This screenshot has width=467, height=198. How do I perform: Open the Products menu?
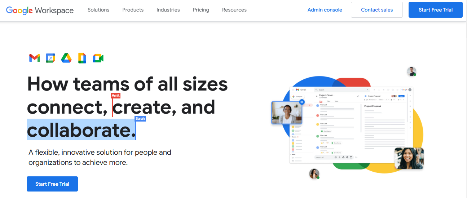pos(133,10)
